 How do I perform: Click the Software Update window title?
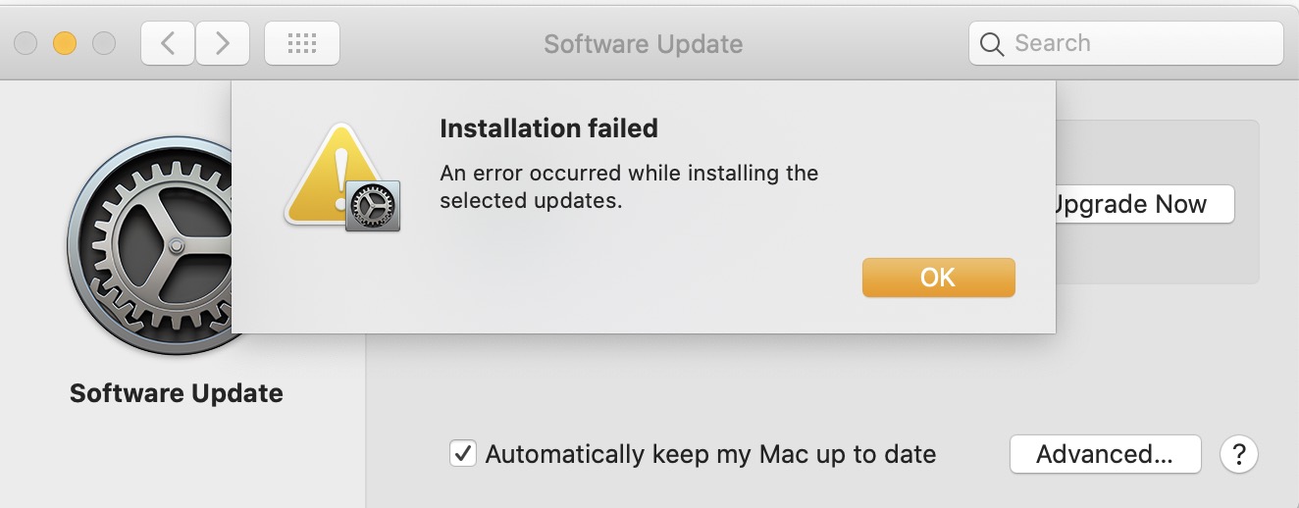click(643, 44)
